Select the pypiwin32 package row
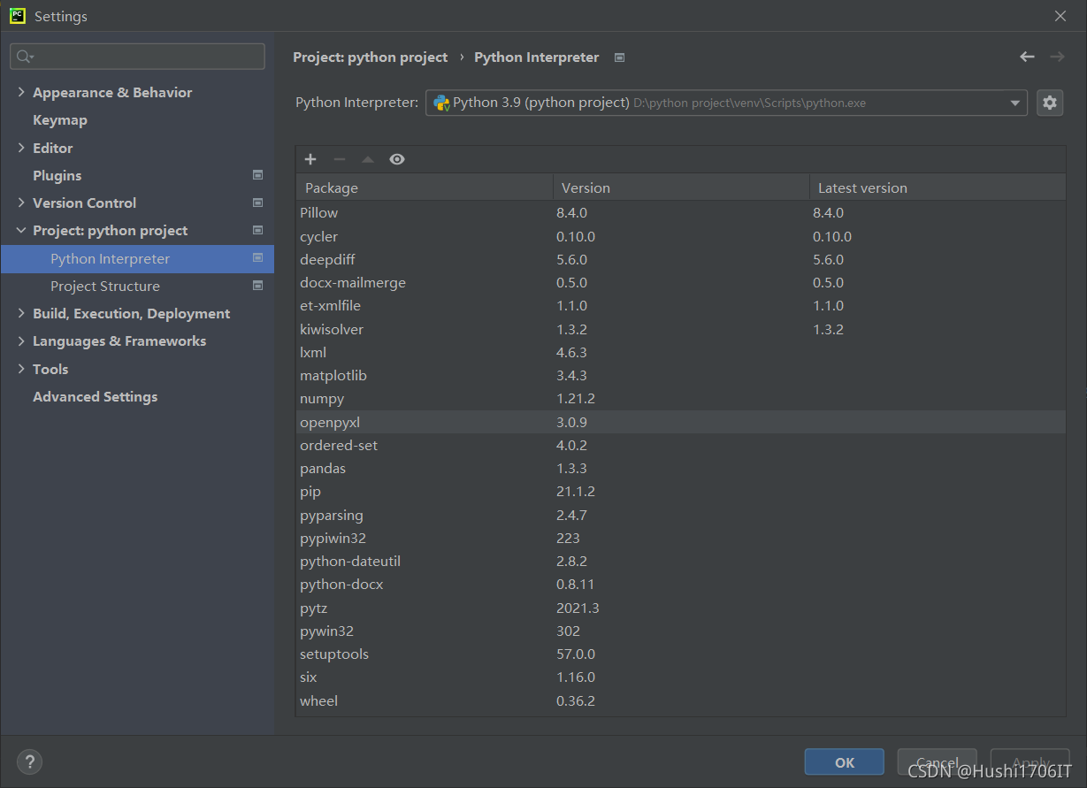The image size is (1087, 788). pos(681,538)
